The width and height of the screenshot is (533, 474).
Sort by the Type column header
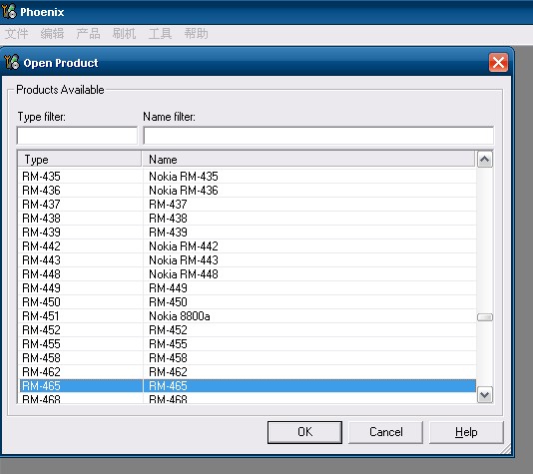[80, 160]
